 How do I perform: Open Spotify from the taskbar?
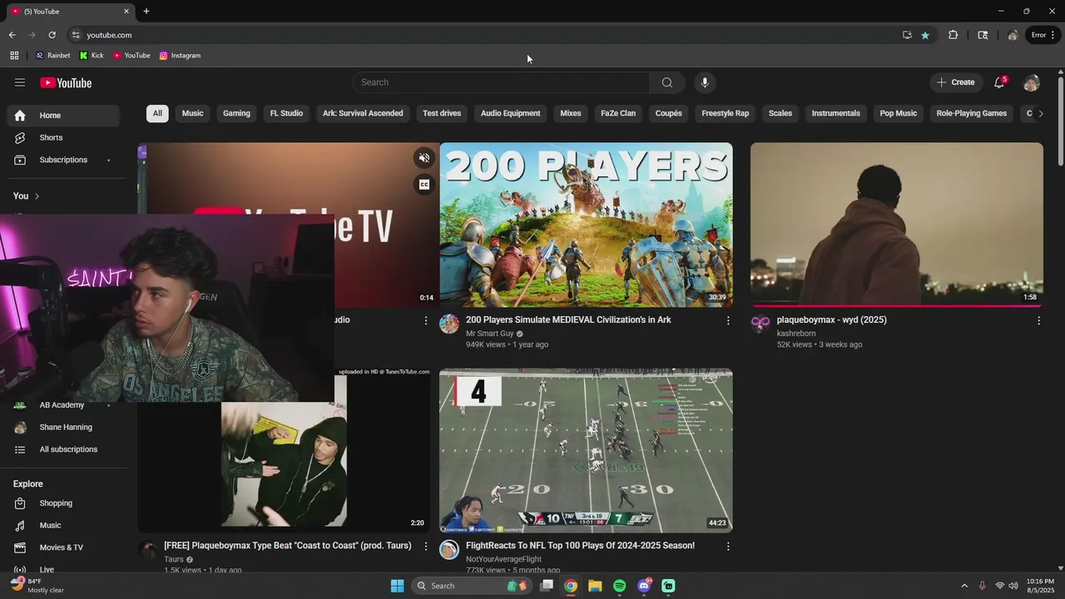[x=619, y=586]
